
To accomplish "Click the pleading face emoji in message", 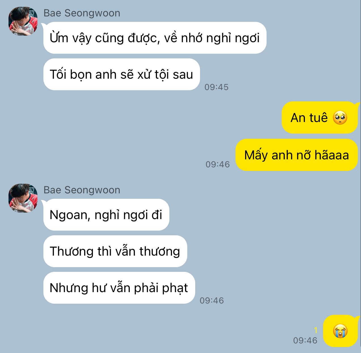I will (x=340, y=118).
